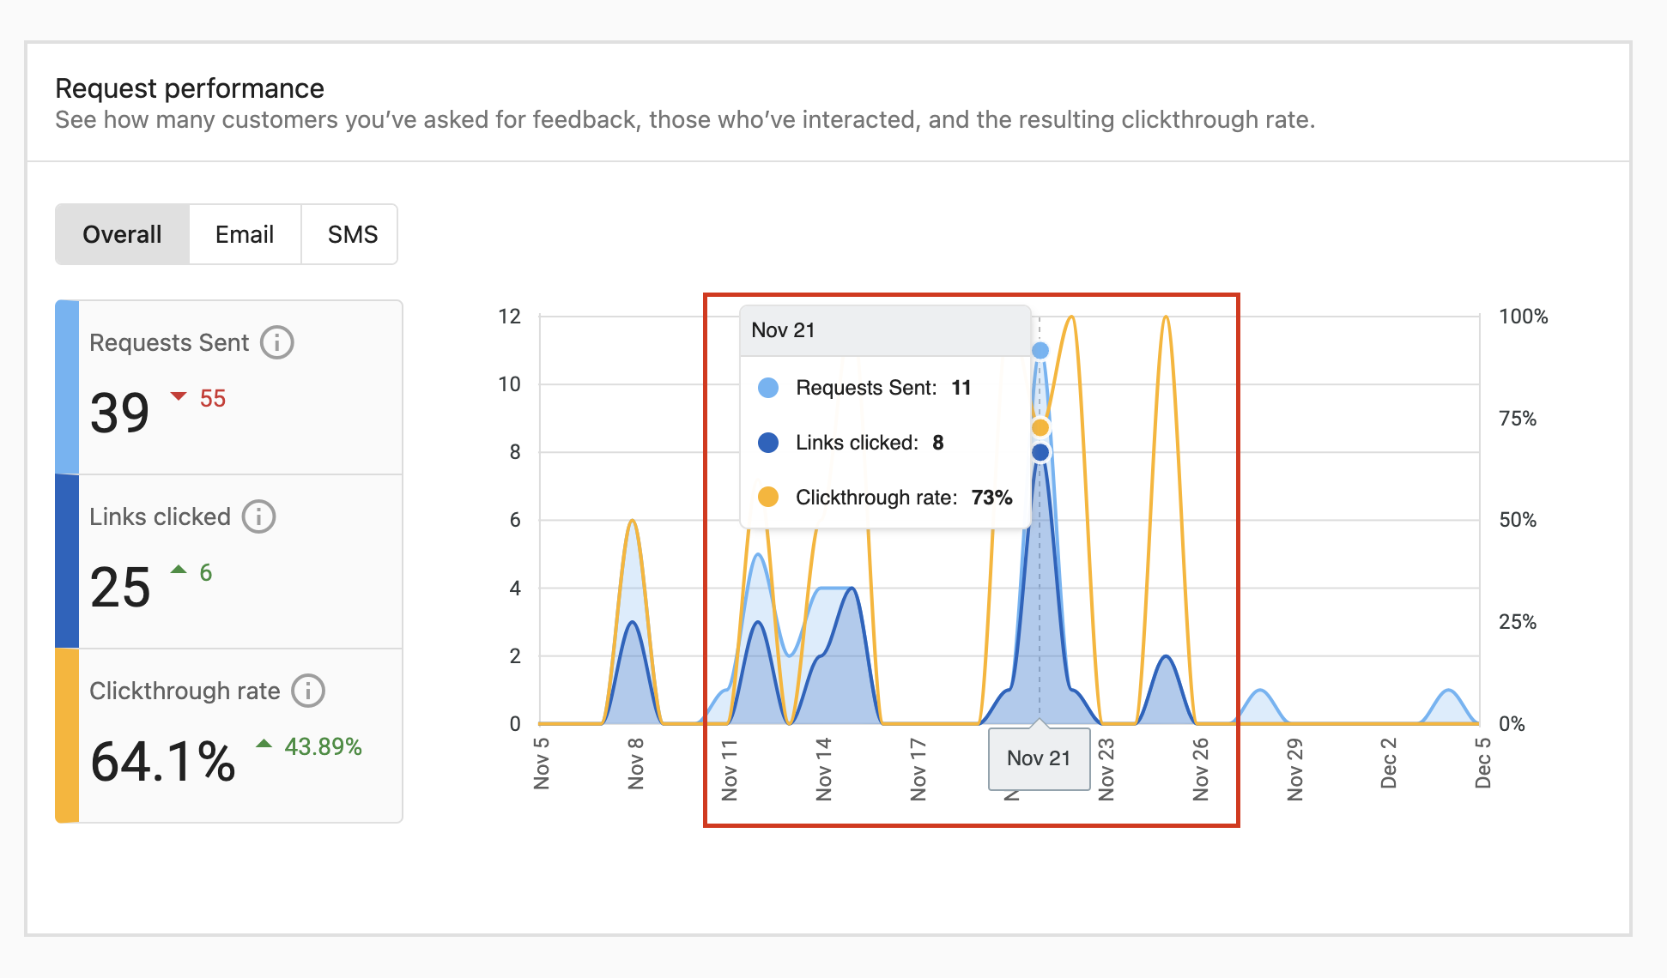The height and width of the screenshot is (978, 1667).
Task: Click dark blue Links clicked tooltip dot
Action: [x=768, y=443]
